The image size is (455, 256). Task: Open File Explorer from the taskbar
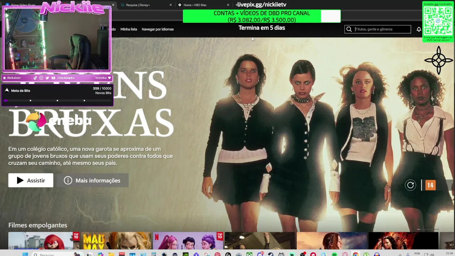(x=111, y=254)
